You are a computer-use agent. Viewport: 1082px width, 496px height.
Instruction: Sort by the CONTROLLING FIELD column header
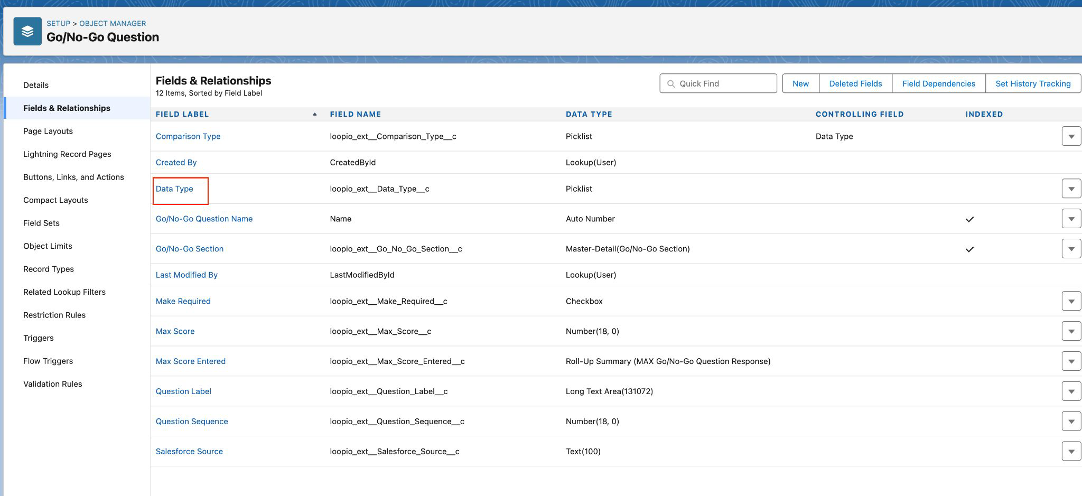point(860,114)
